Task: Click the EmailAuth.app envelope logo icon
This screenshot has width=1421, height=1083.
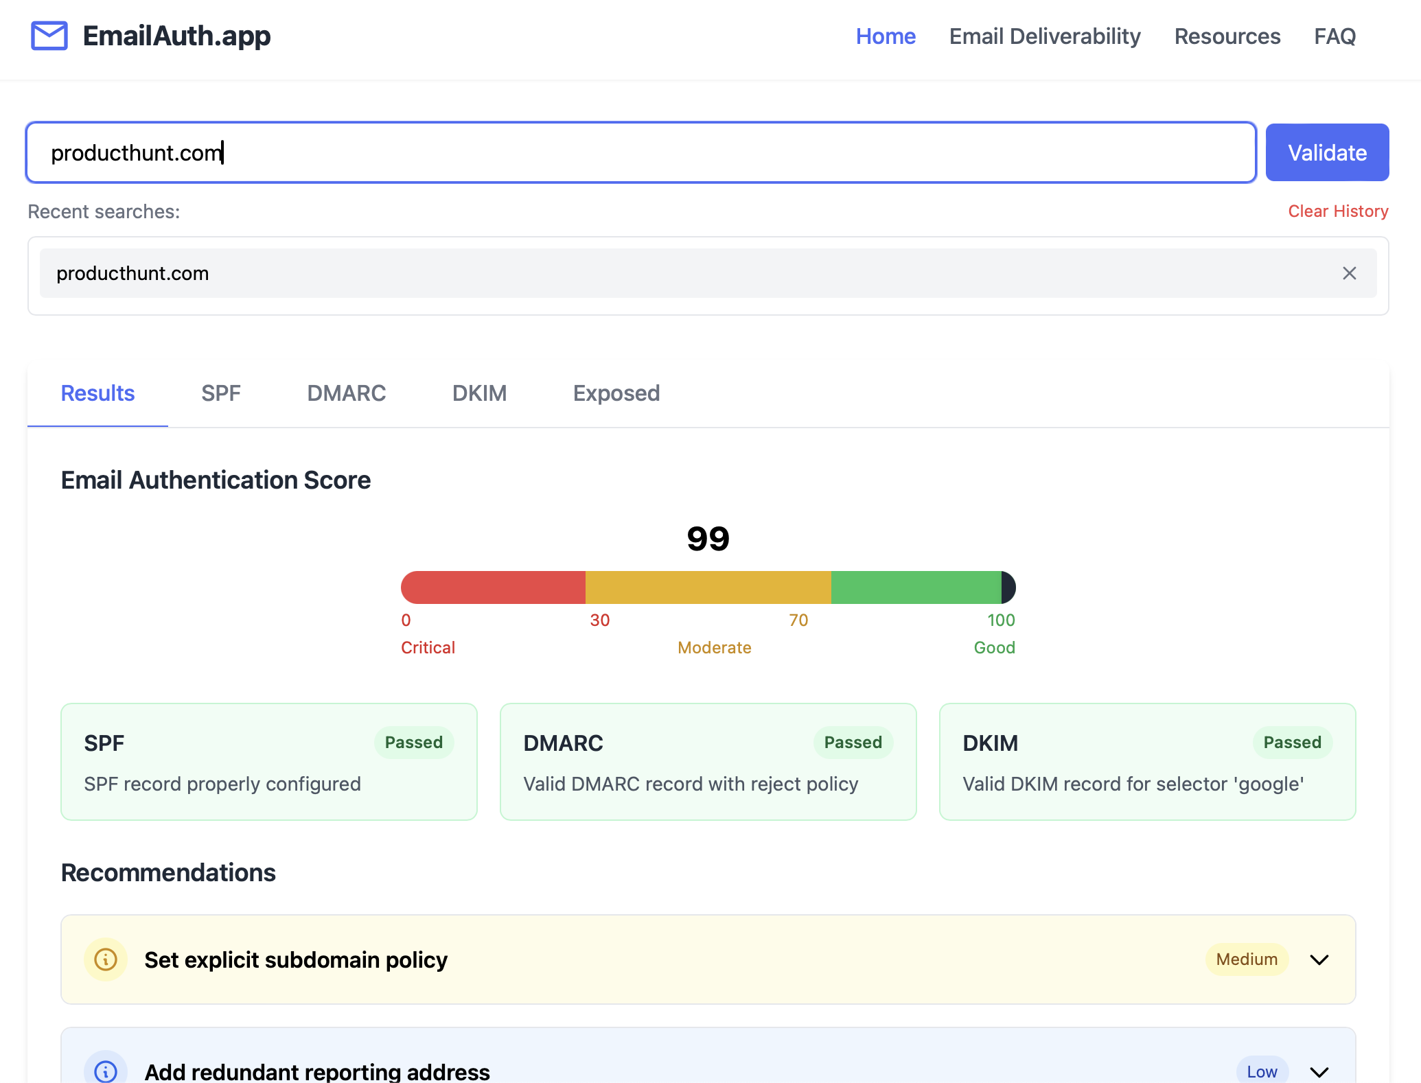Action: 49,36
